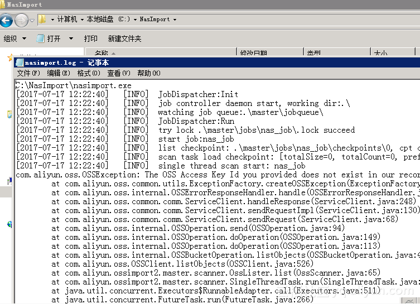Expand dropdown arrow after 计算机 breadcrumb
This screenshot has width=420, height=304.
82,20
